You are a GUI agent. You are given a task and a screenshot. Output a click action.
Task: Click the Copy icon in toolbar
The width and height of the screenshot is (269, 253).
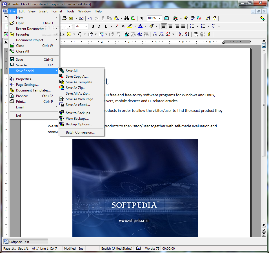tap(109, 18)
